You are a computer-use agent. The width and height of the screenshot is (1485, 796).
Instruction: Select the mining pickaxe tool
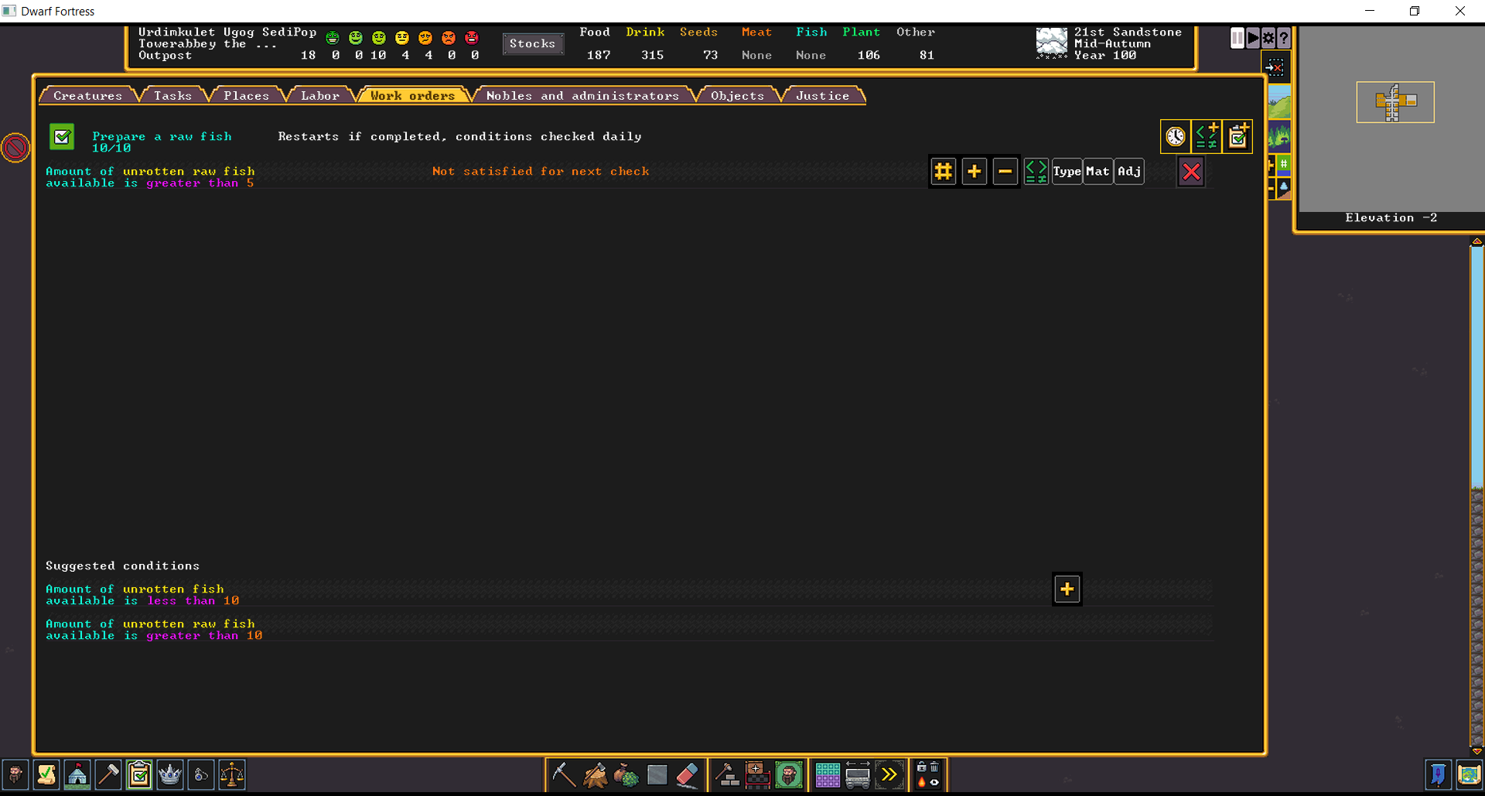tap(564, 774)
